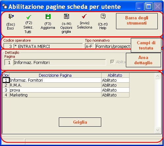Click Abilitato cell in prova row
This screenshot has width=164, height=146.
(x=115, y=90)
